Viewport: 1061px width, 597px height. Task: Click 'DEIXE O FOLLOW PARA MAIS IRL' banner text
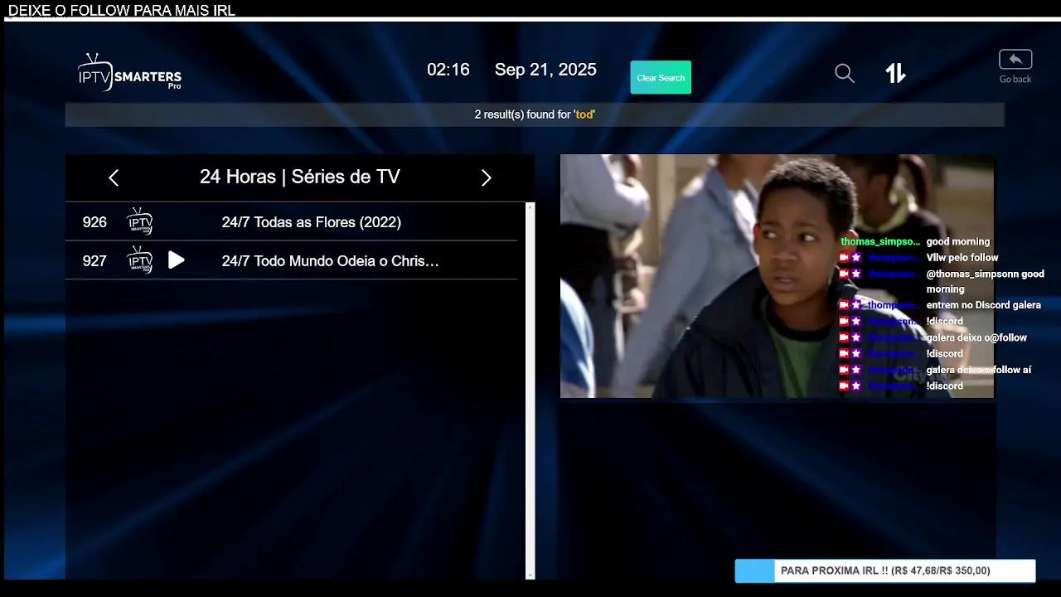point(121,11)
